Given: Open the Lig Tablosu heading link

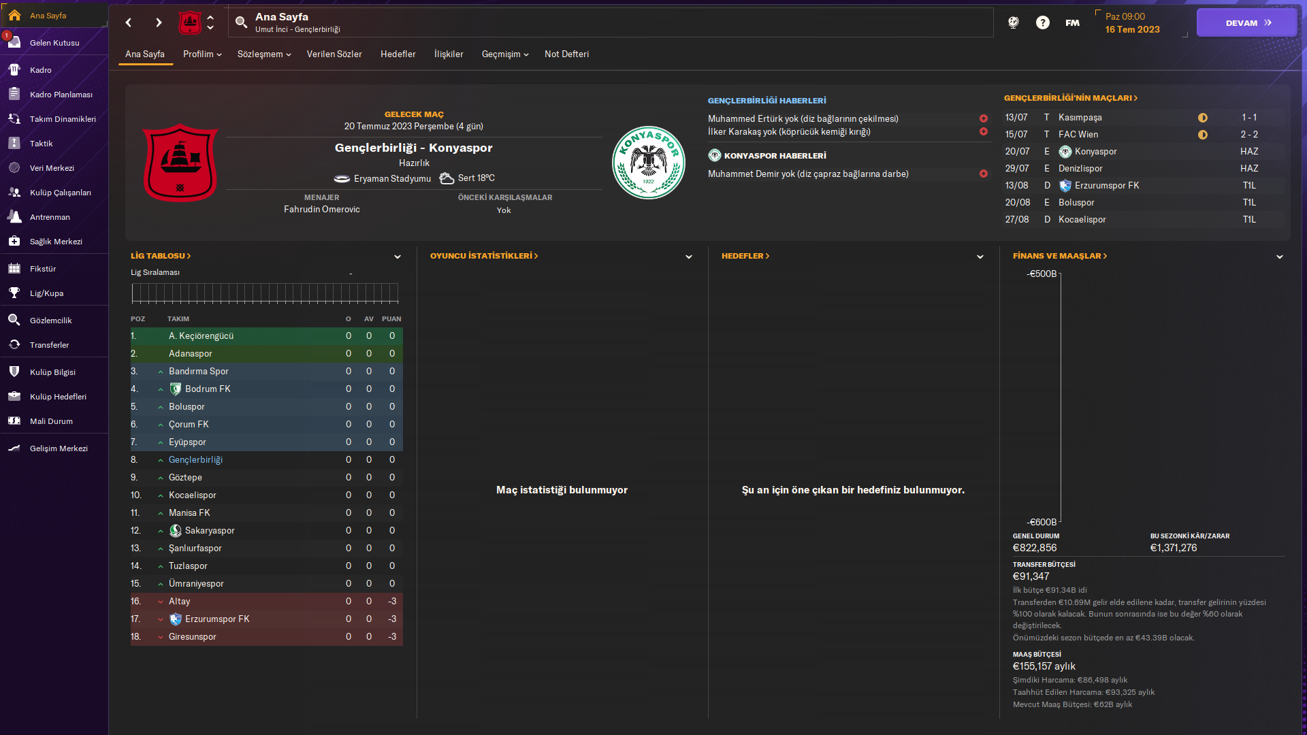Looking at the screenshot, I should click(x=161, y=256).
